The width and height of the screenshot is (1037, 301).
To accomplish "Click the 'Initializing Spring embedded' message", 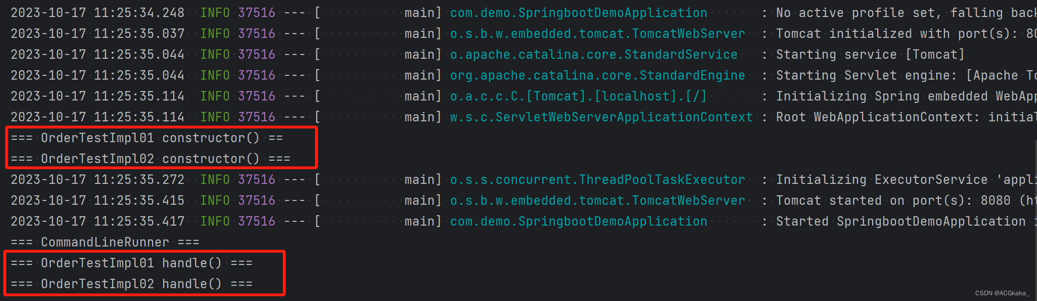I will tap(906, 97).
